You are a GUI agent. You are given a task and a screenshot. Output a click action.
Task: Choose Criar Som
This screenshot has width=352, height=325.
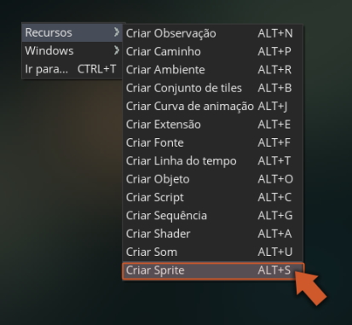[213, 252]
